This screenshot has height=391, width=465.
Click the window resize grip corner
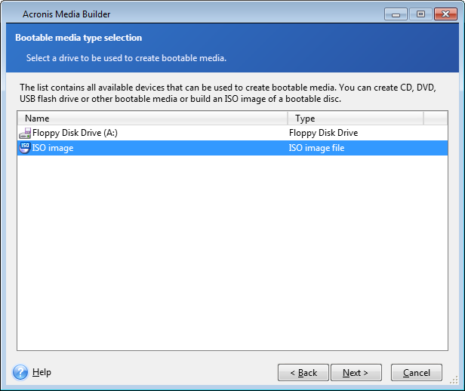(x=454, y=380)
